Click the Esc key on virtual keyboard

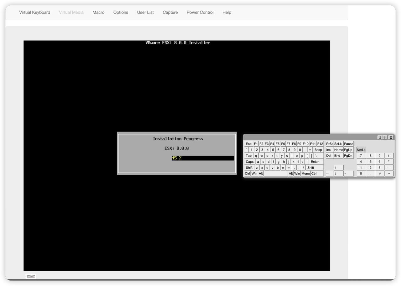click(x=249, y=144)
